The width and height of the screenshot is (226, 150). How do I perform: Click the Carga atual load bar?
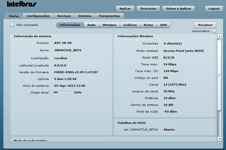click(x=62, y=92)
